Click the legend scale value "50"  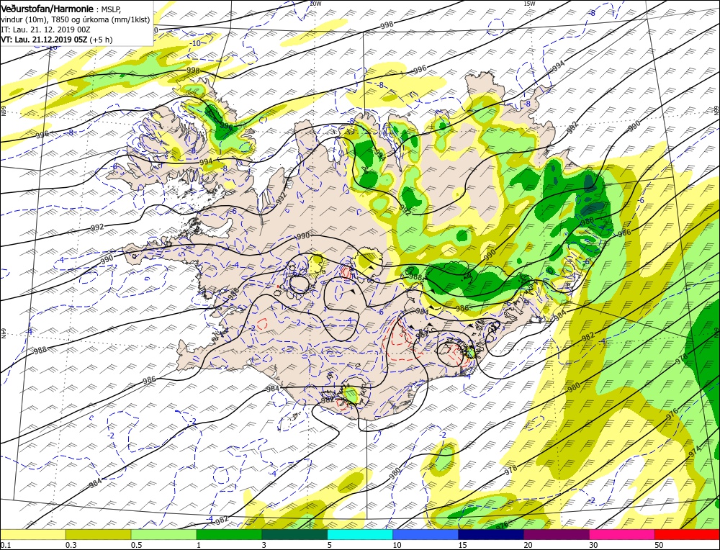pyautogui.click(x=660, y=545)
